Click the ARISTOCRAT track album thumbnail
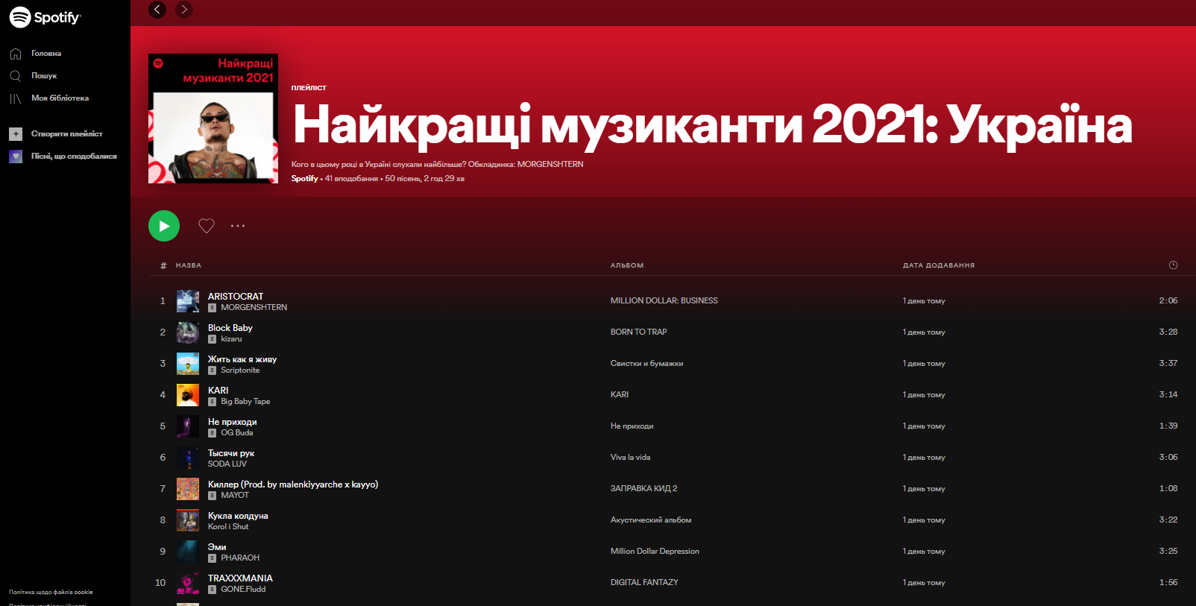Screen dimensions: 1196x606 [x=188, y=301]
